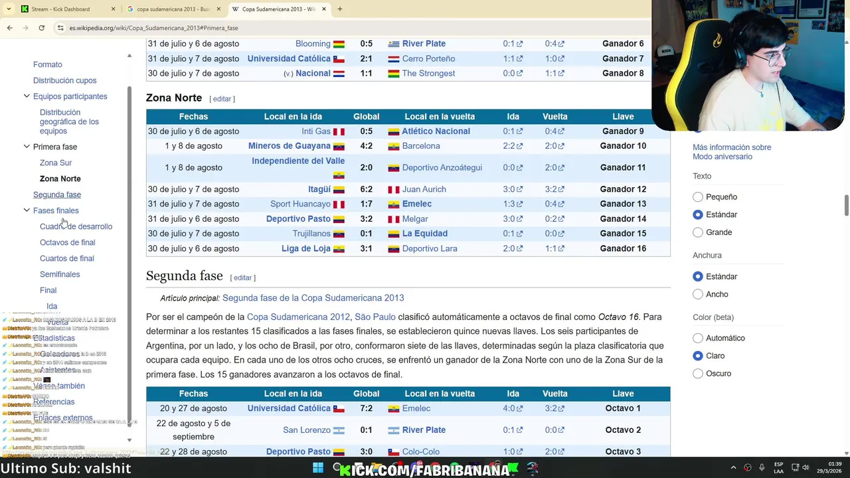Edit the Segunda fase section

[243, 278]
